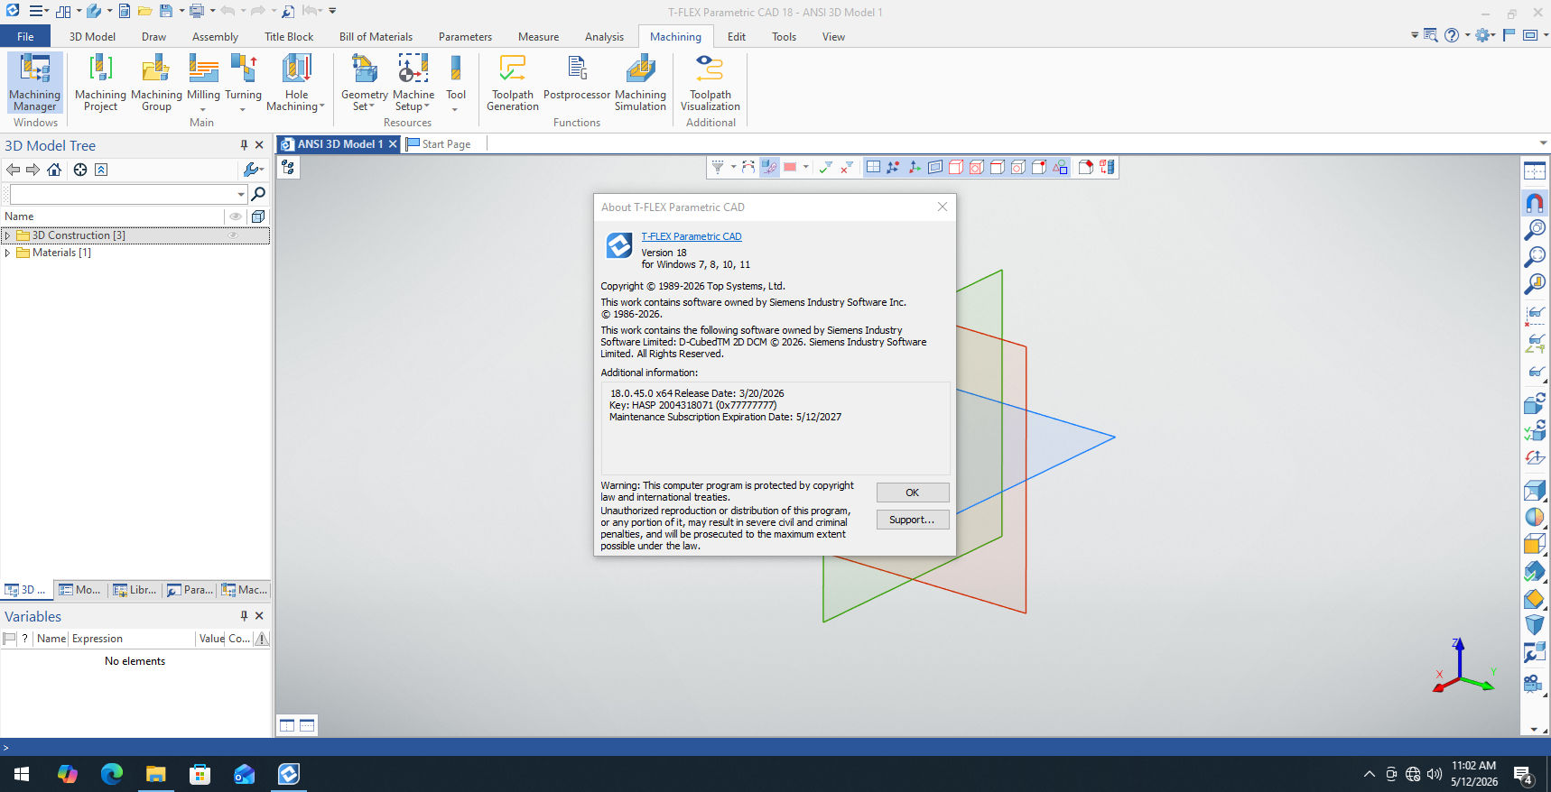
Task: Open the model tree search dropdown
Action: coord(241,194)
